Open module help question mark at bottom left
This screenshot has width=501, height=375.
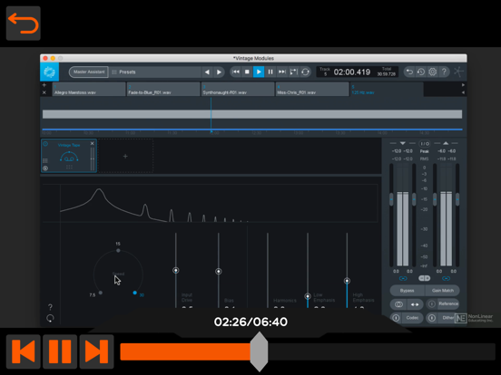[50, 307]
